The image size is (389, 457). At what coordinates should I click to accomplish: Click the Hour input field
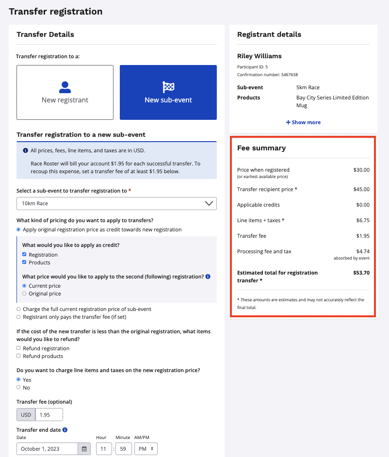pyautogui.click(x=104, y=449)
